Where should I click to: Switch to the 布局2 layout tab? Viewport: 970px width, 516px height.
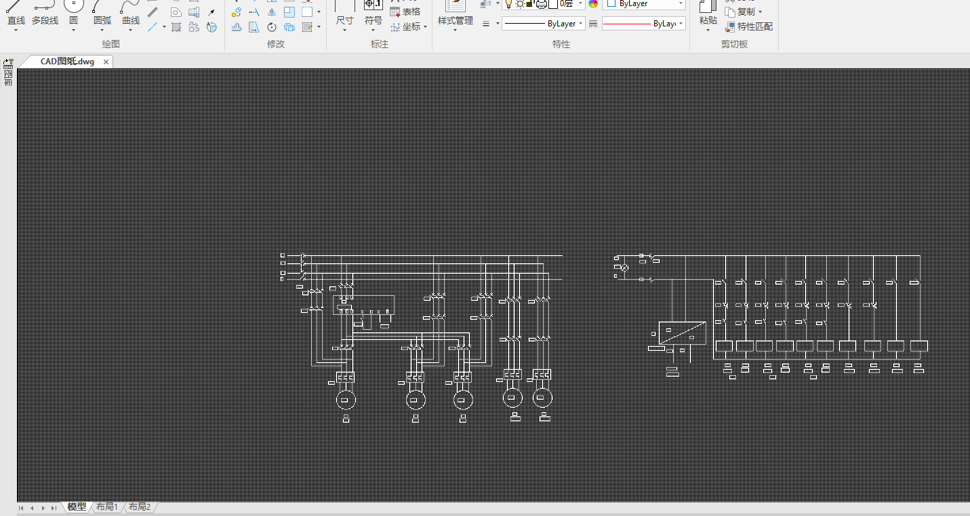tap(140, 507)
